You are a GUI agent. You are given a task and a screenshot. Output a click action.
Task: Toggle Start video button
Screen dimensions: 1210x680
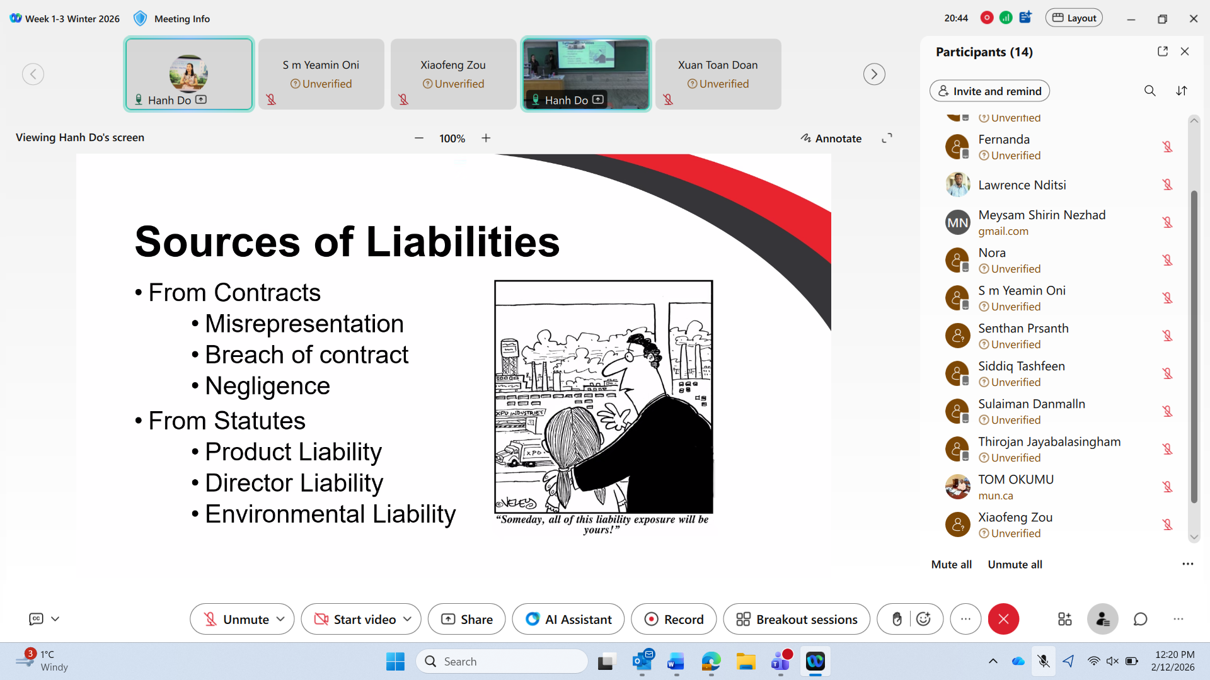[x=353, y=619]
